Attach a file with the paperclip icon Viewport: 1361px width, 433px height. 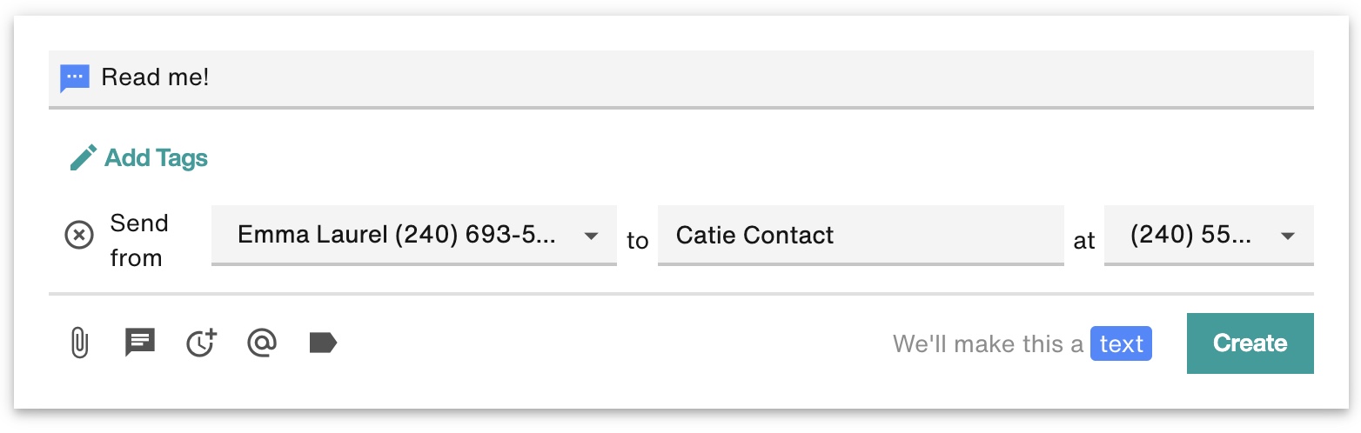[x=79, y=343]
